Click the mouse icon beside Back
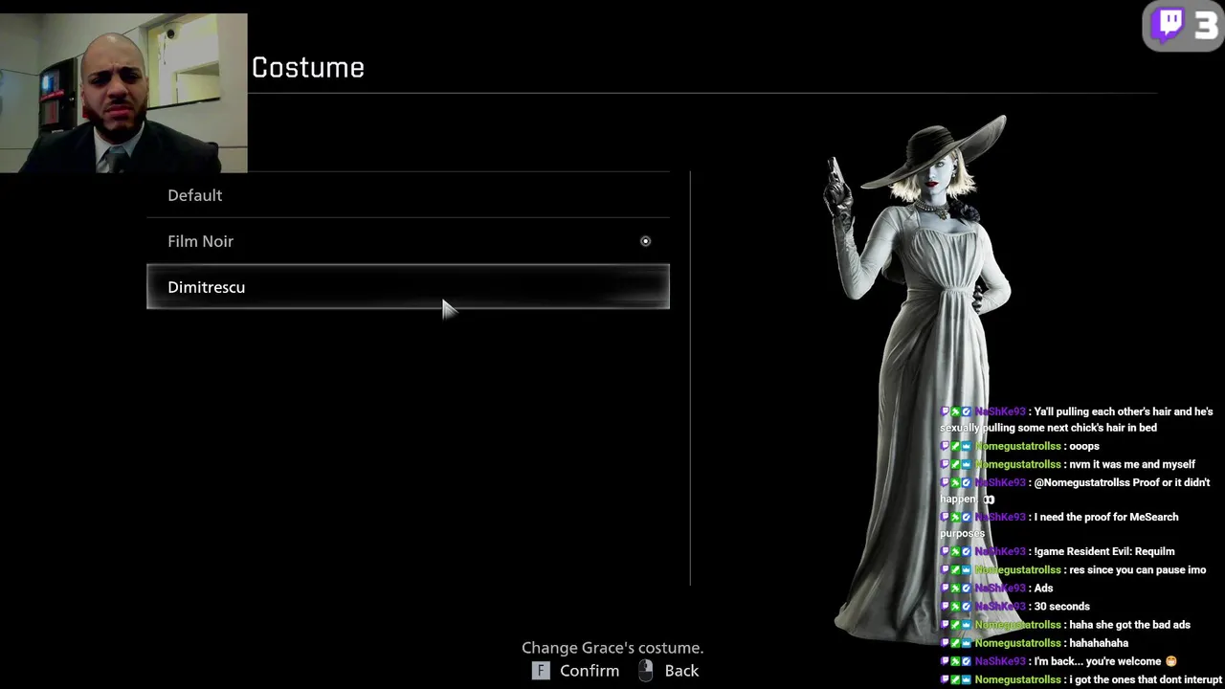This screenshot has width=1225, height=689. [646, 671]
